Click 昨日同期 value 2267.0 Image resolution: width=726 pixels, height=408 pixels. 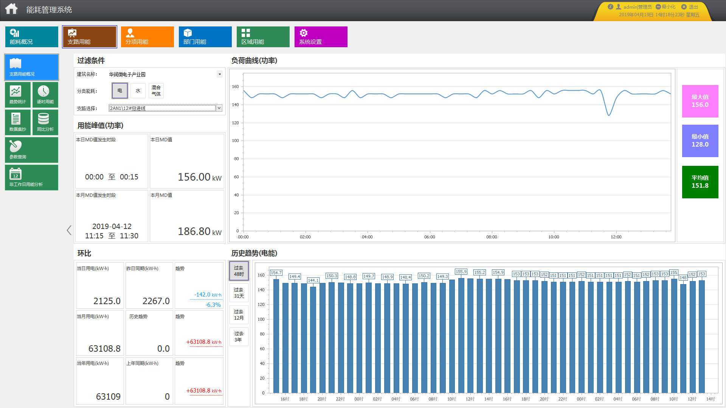(x=156, y=301)
